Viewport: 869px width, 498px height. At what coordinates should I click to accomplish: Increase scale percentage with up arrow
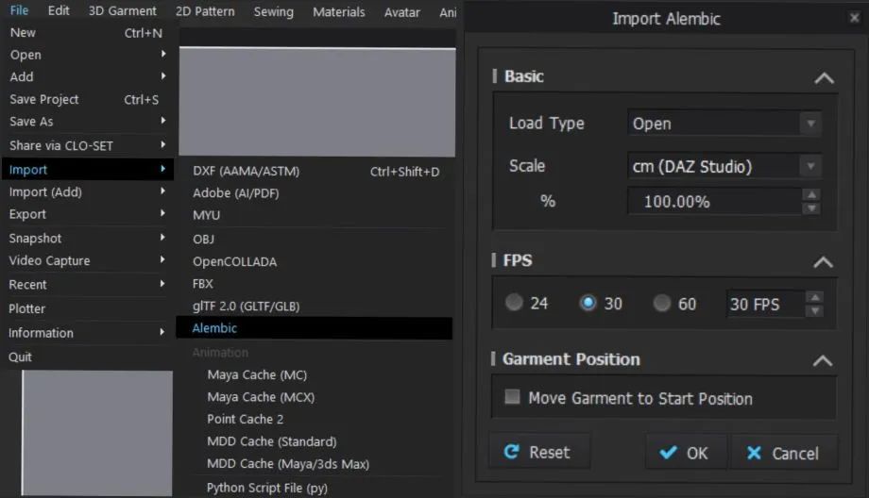(x=810, y=195)
